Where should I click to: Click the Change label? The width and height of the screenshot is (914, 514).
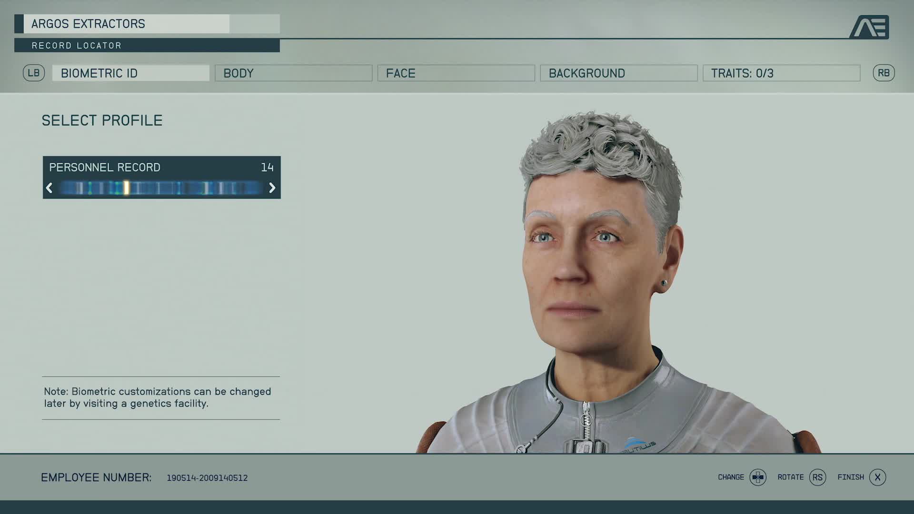click(731, 477)
